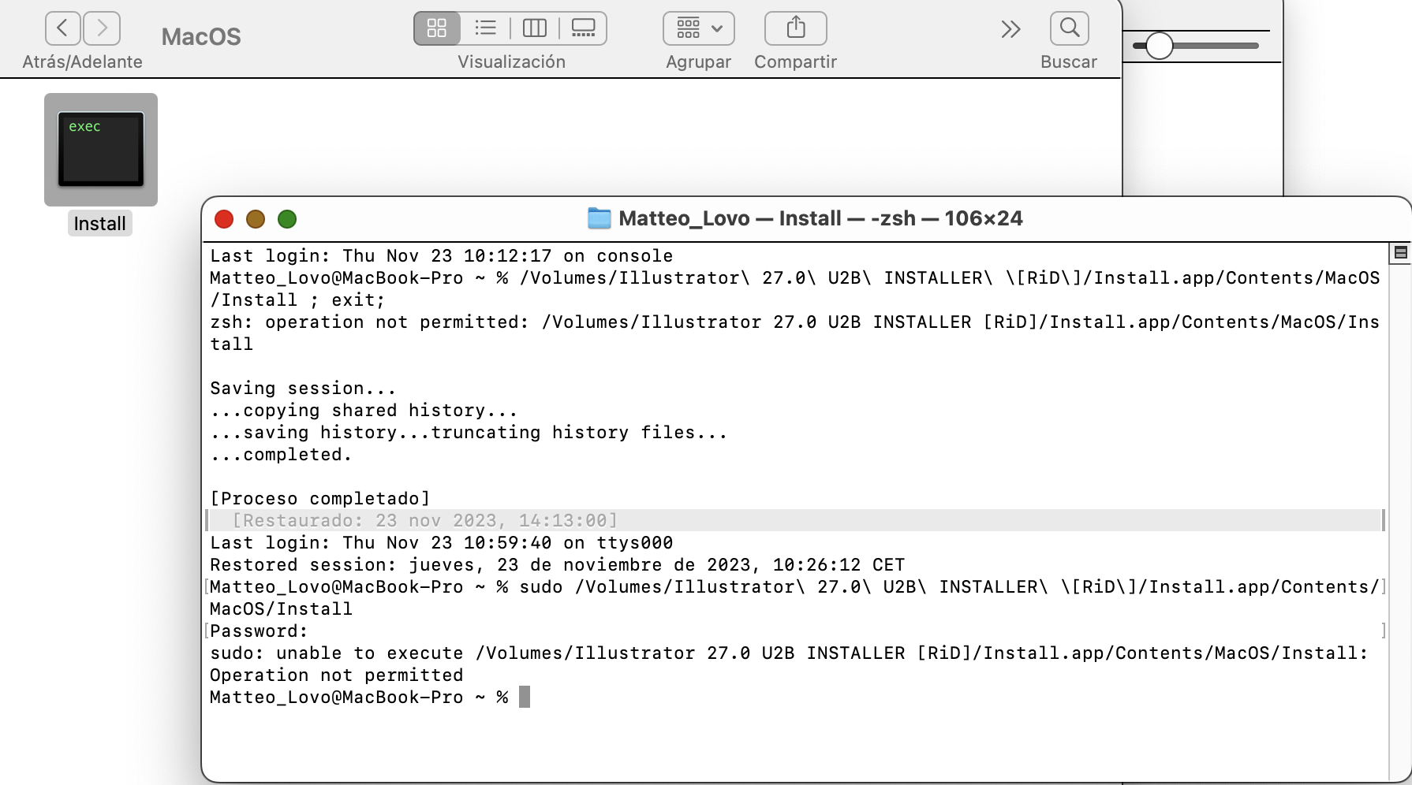Click the "[Proceso completado]" line

320,498
